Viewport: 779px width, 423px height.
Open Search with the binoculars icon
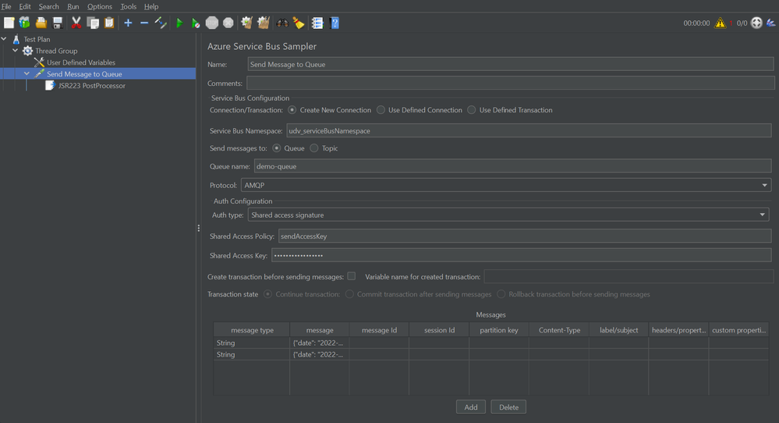click(282, 23)
